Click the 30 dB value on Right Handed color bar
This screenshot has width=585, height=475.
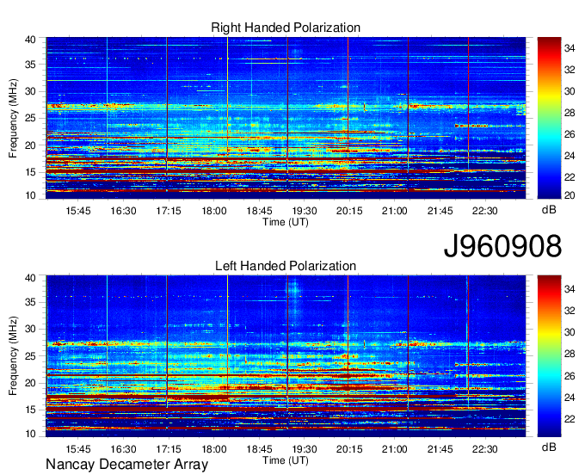tap(570, 91)
